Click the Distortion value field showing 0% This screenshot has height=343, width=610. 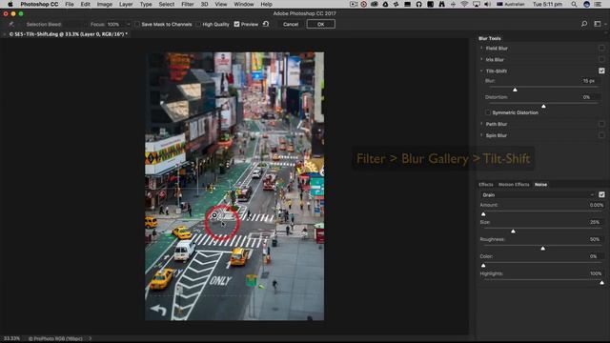590,97
